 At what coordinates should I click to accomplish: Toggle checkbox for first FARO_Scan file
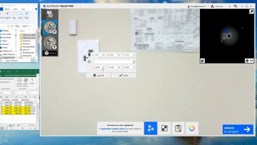coord(21,35)
